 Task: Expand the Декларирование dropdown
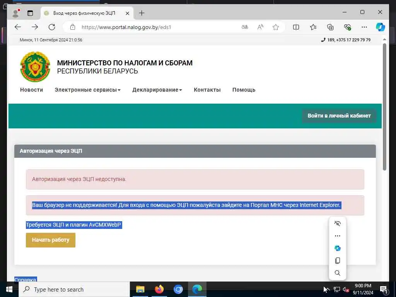point(157,90)
